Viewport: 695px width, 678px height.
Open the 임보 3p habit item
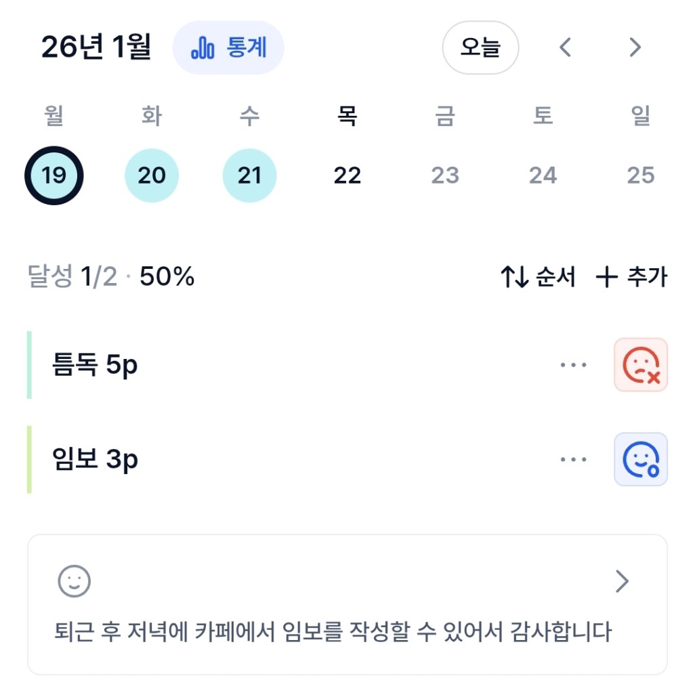(95, 460)
